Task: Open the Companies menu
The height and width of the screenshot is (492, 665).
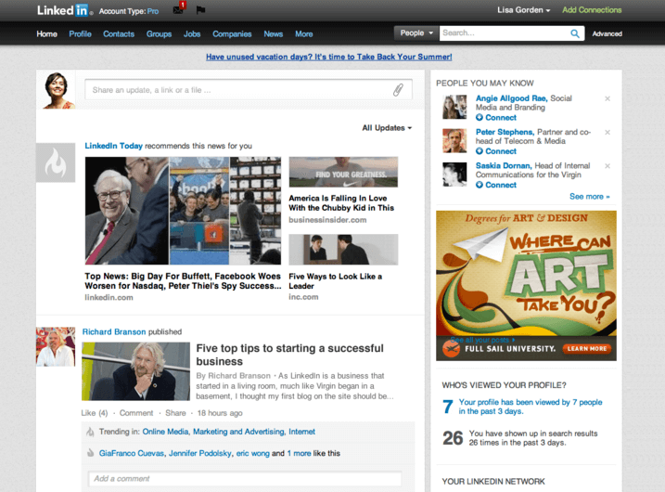Action: pyautogui.click(x=232, y=34)
